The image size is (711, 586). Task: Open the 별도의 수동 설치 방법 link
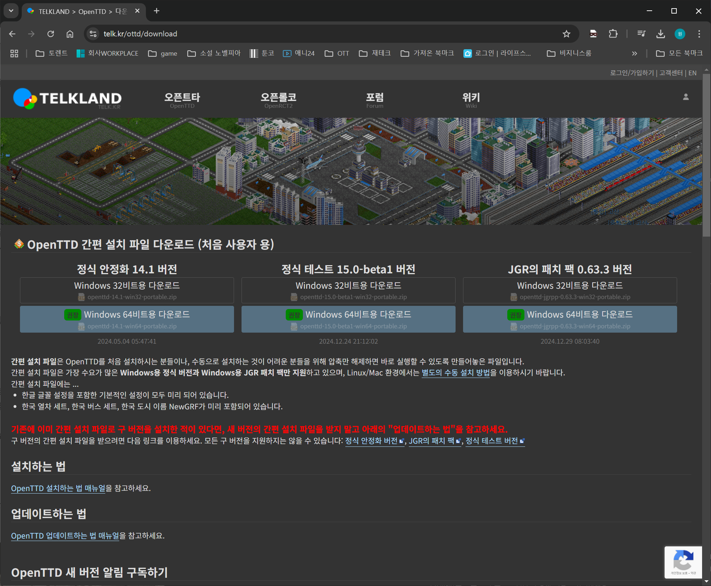pos(456,373)
